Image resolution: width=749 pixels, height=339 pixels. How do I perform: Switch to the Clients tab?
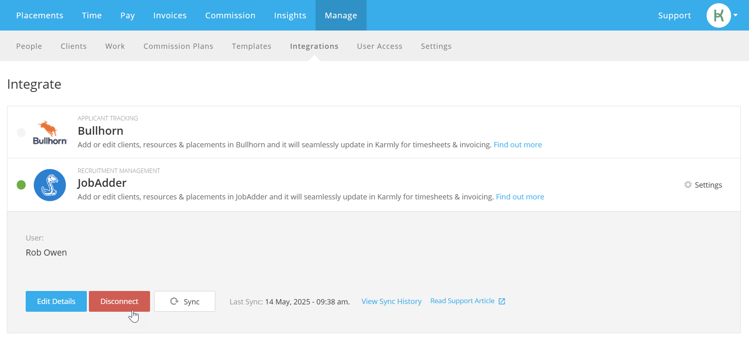coord(74,46)
